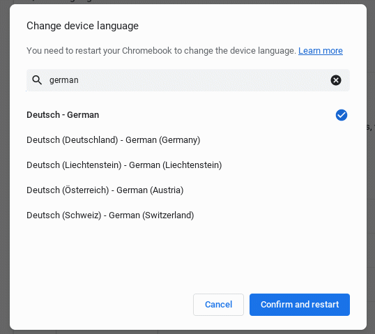This screenshot has width=375, height=334.
Task: Click the blue checkmark next to Deutsch
Action: (x=342, y=115)
